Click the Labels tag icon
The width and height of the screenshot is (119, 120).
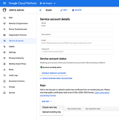(5, 47)
